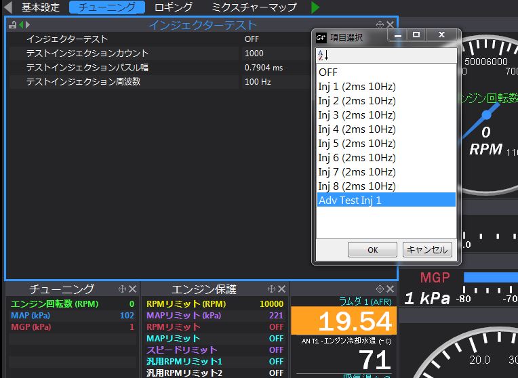
Task: Click MAPリミット (kPa) row showing 221
Action: (215, 315)
